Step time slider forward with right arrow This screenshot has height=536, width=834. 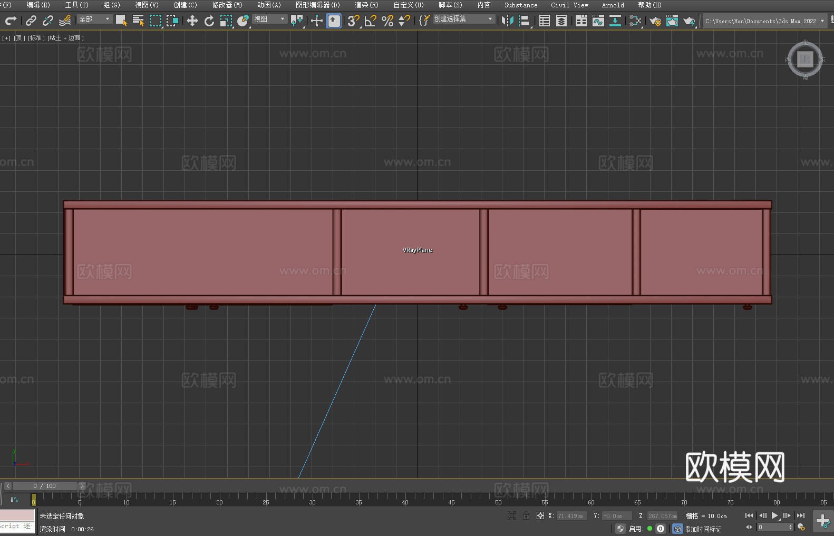(x=82, y=486)
